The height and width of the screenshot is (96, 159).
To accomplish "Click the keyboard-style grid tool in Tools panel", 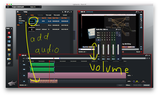I will [x=9, y=46].
